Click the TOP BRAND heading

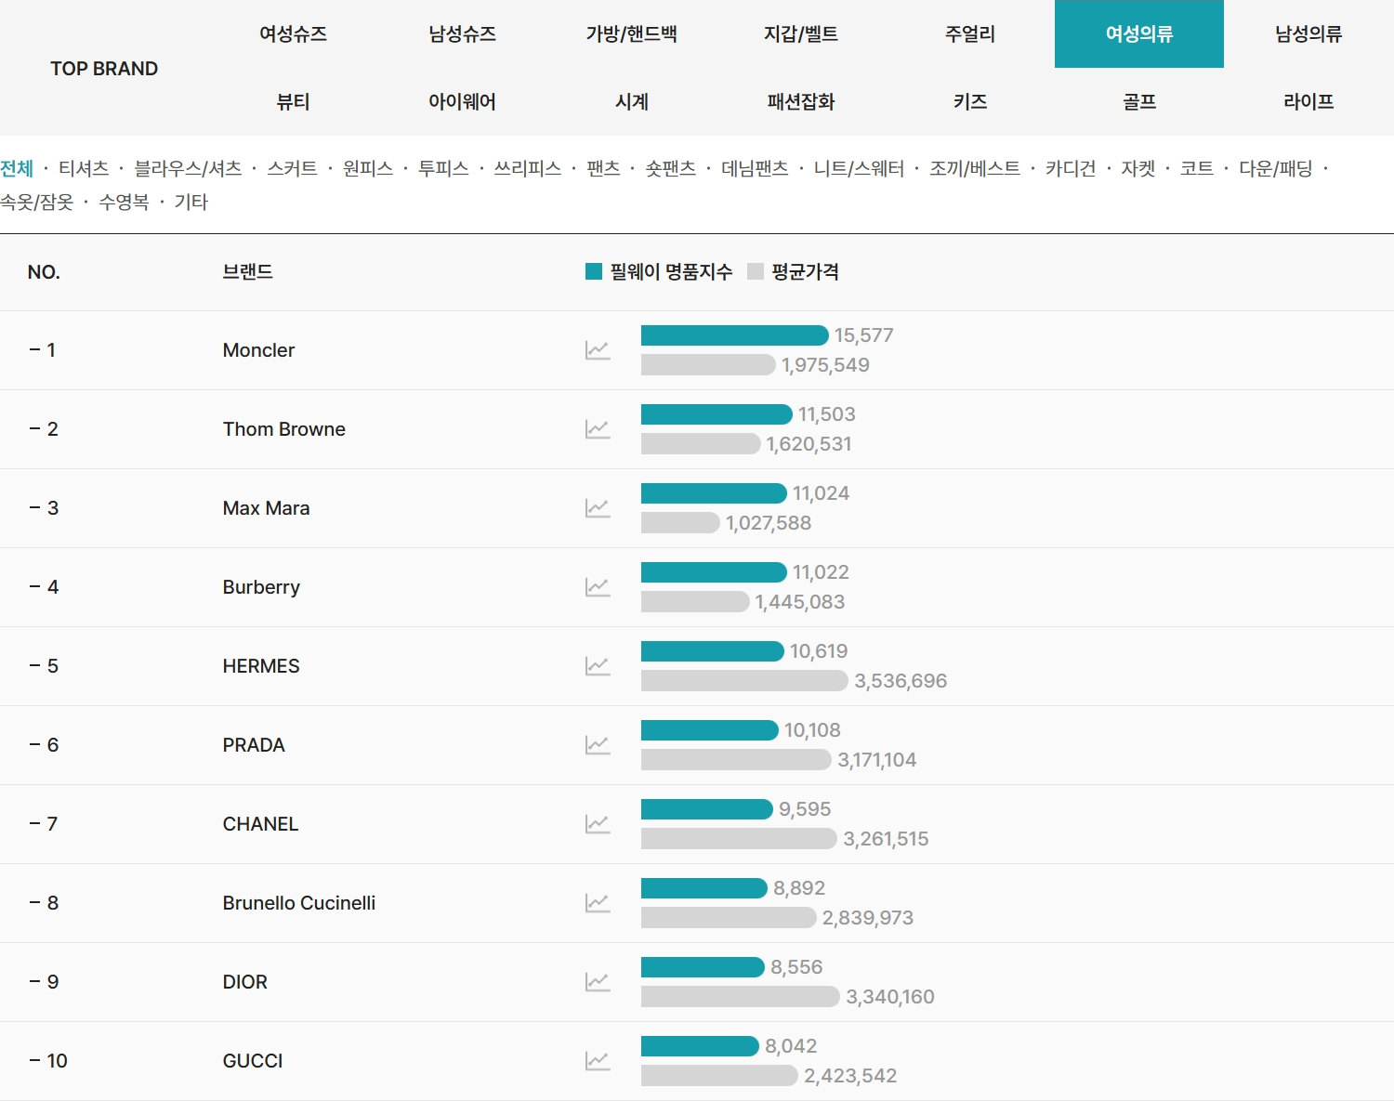(104, 69)
